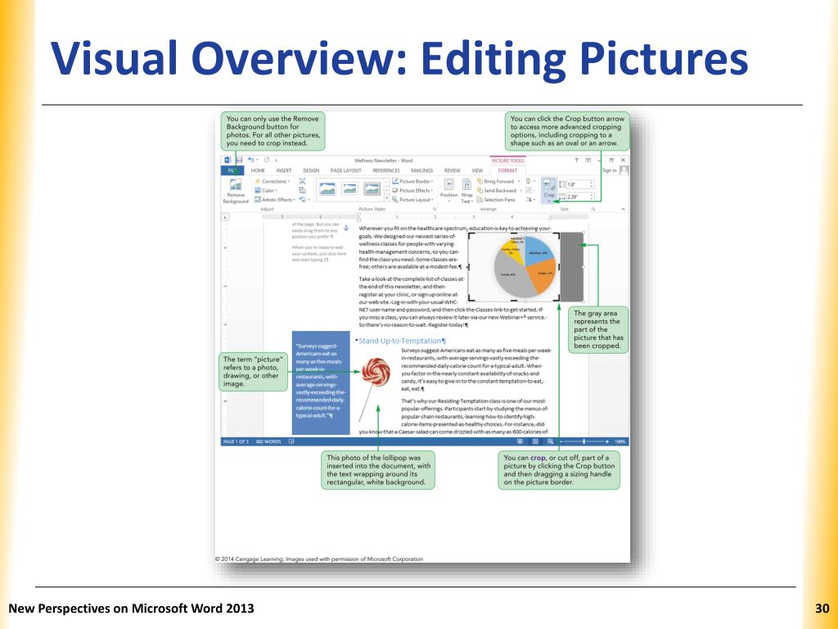838x629 pixels.
Task: Click the Sign in link
Action: pyautogui.click(x=609, y=170)
